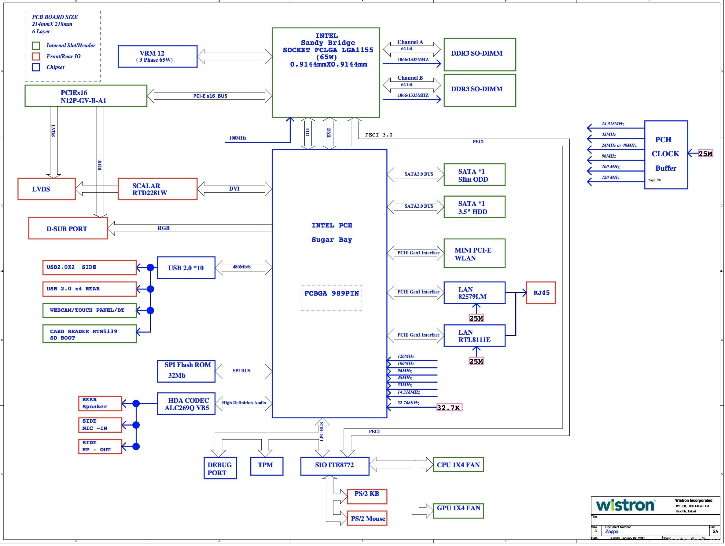Click the SIDE MIC-IN box
The image size is (725, 546).
point(100,425)
